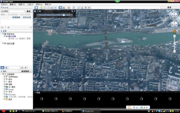
Task: Click the historical imagery time slider handle
Action: [64, 15]
